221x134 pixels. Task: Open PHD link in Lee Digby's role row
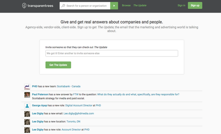point(87,130)
